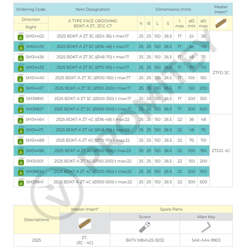Click the Allen key spare part image
The height and width of the screenshot is (248, 248).
tap(206, 227)
